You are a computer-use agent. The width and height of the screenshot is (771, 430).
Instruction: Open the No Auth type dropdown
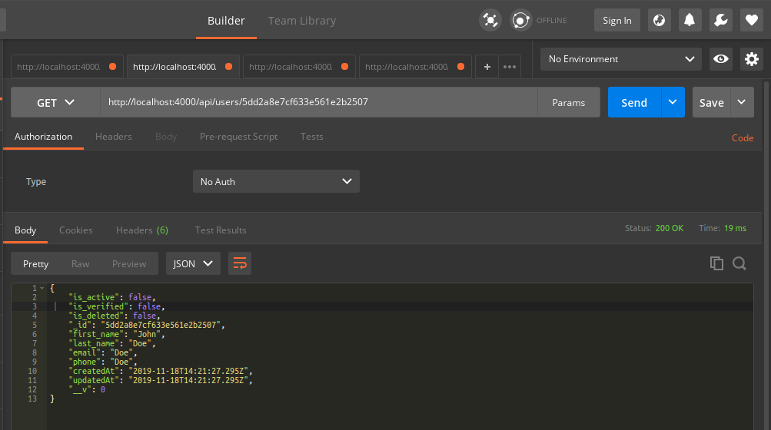coord(276,181)
